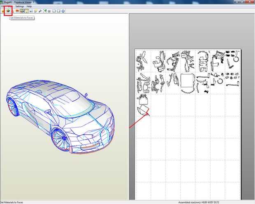Image resolution: width=255 pixels, height=204 pixels.
Task: Click the Bugatti 3D wireframe model's windshield
Action: [x=72, y=104]
